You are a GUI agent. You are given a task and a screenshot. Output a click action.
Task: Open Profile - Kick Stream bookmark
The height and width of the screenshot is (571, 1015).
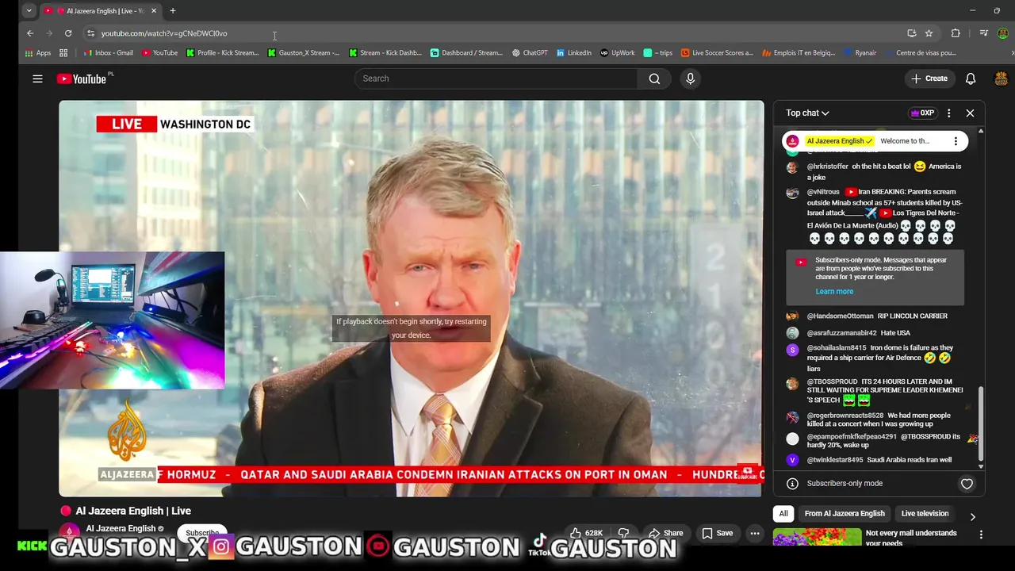click(x=223, y=53)
